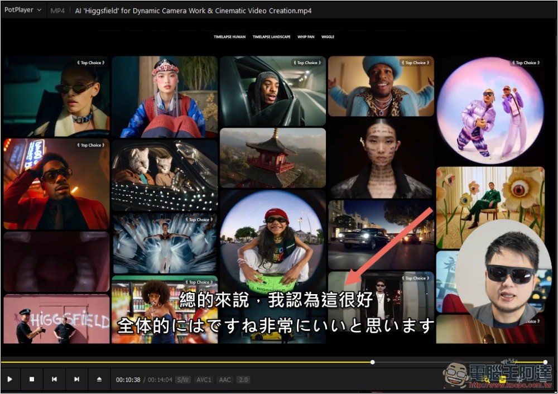Click the MP4 file format label
The width and height of the screenshot is (558, 394).
click(x=57, y=11)
